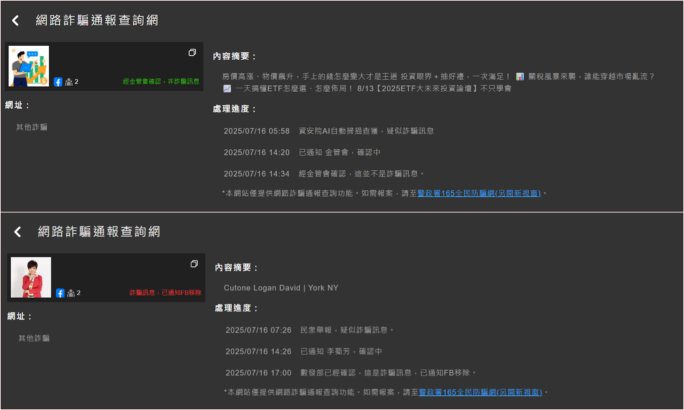Click the red 詐騙訊息，已通知FB移除 status label
The width and height of the screenshot is (684, 410).
click(x=165, y=293)
